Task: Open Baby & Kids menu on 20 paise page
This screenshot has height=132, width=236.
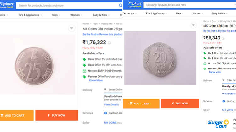Action: 220,13
